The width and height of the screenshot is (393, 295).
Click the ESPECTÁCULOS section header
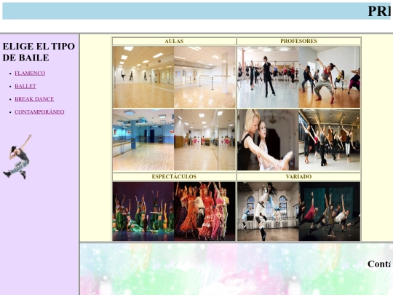[174, 176]
